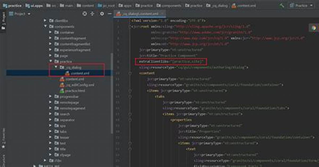Viewport: 319px width, 167px height.
Task: Hide the Project panel with the minus icon
Action: [110, 14]
